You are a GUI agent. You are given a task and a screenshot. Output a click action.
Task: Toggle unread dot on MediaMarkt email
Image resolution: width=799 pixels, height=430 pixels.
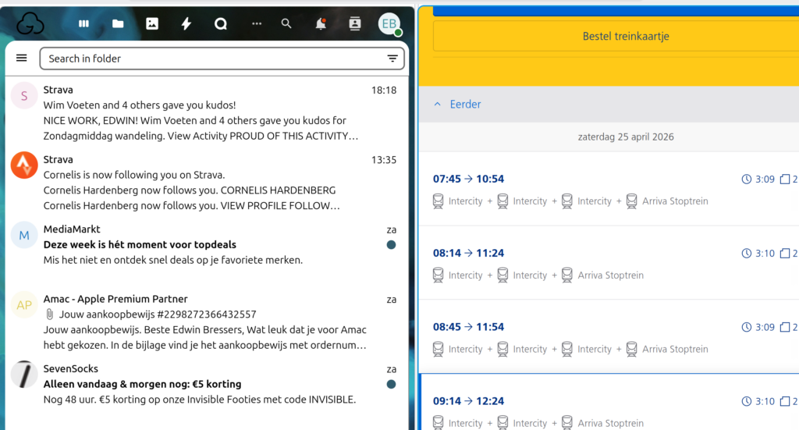pyautogui.click(x=391, y=245)
